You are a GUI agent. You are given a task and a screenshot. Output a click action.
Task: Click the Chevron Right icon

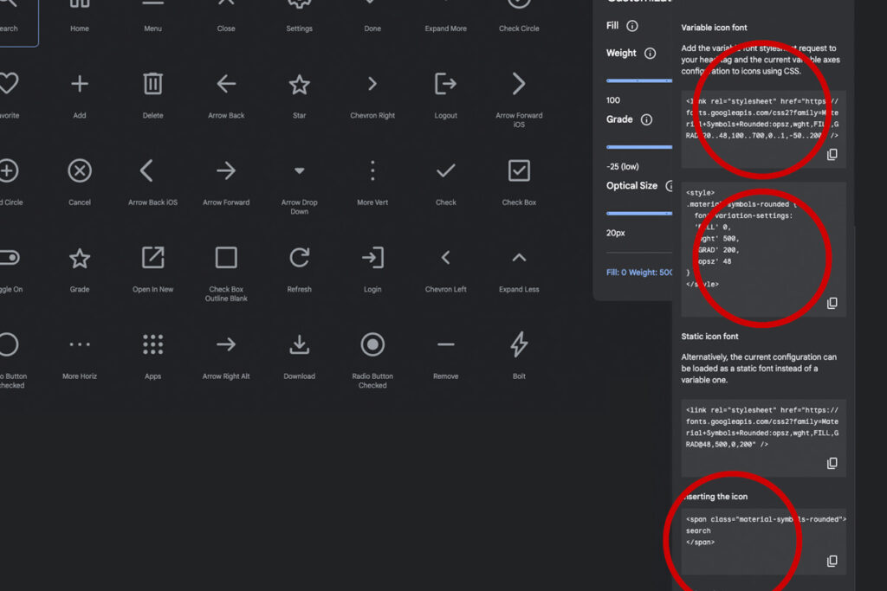click(372, 84)
